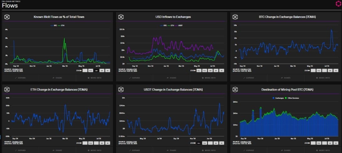
Task: Click the 'Flows' page heading
Action: (10, 6)
